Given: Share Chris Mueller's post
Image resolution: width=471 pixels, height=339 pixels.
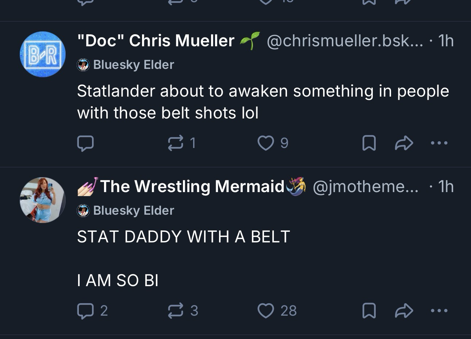Looking at the screenshot, I should (404, 143).
